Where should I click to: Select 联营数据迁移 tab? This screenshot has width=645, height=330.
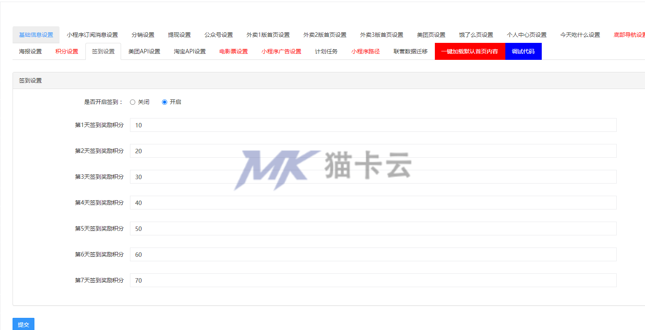tap(411, 51)
